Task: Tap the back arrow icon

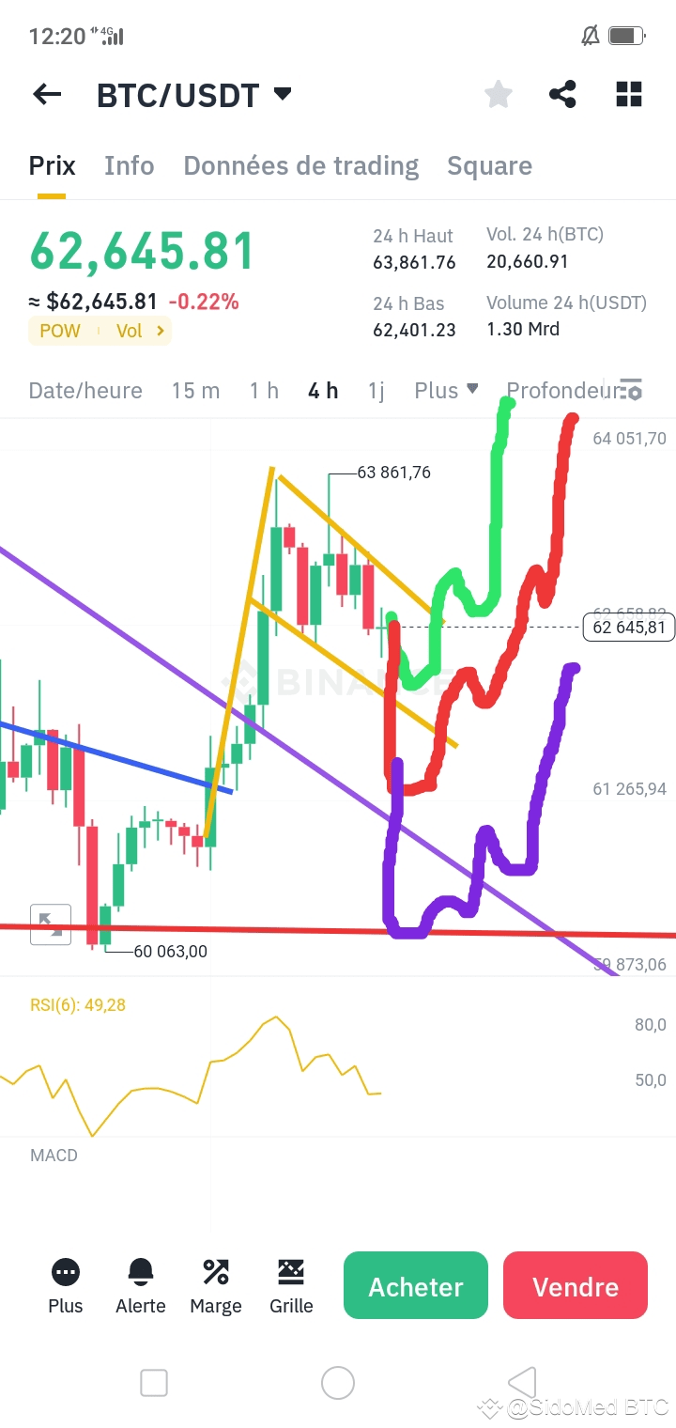Action: 47,94
